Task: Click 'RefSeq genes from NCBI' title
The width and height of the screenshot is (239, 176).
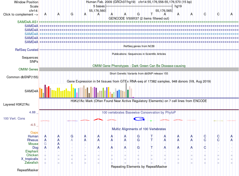Action: pyautogui.click(x=139, y=46)
